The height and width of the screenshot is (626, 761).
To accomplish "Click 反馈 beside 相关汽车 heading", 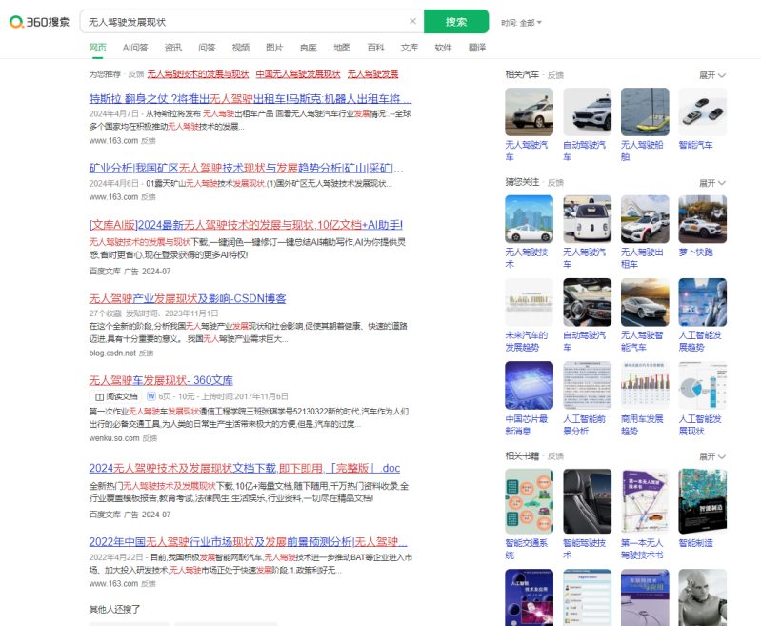I will tap(555, 75).
